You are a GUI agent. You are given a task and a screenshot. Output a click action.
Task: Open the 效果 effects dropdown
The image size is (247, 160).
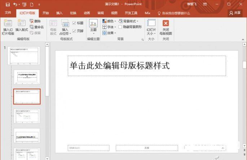109,33
